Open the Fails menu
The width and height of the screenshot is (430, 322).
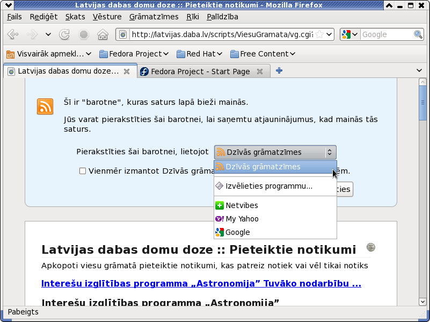[x=14, y=17]
